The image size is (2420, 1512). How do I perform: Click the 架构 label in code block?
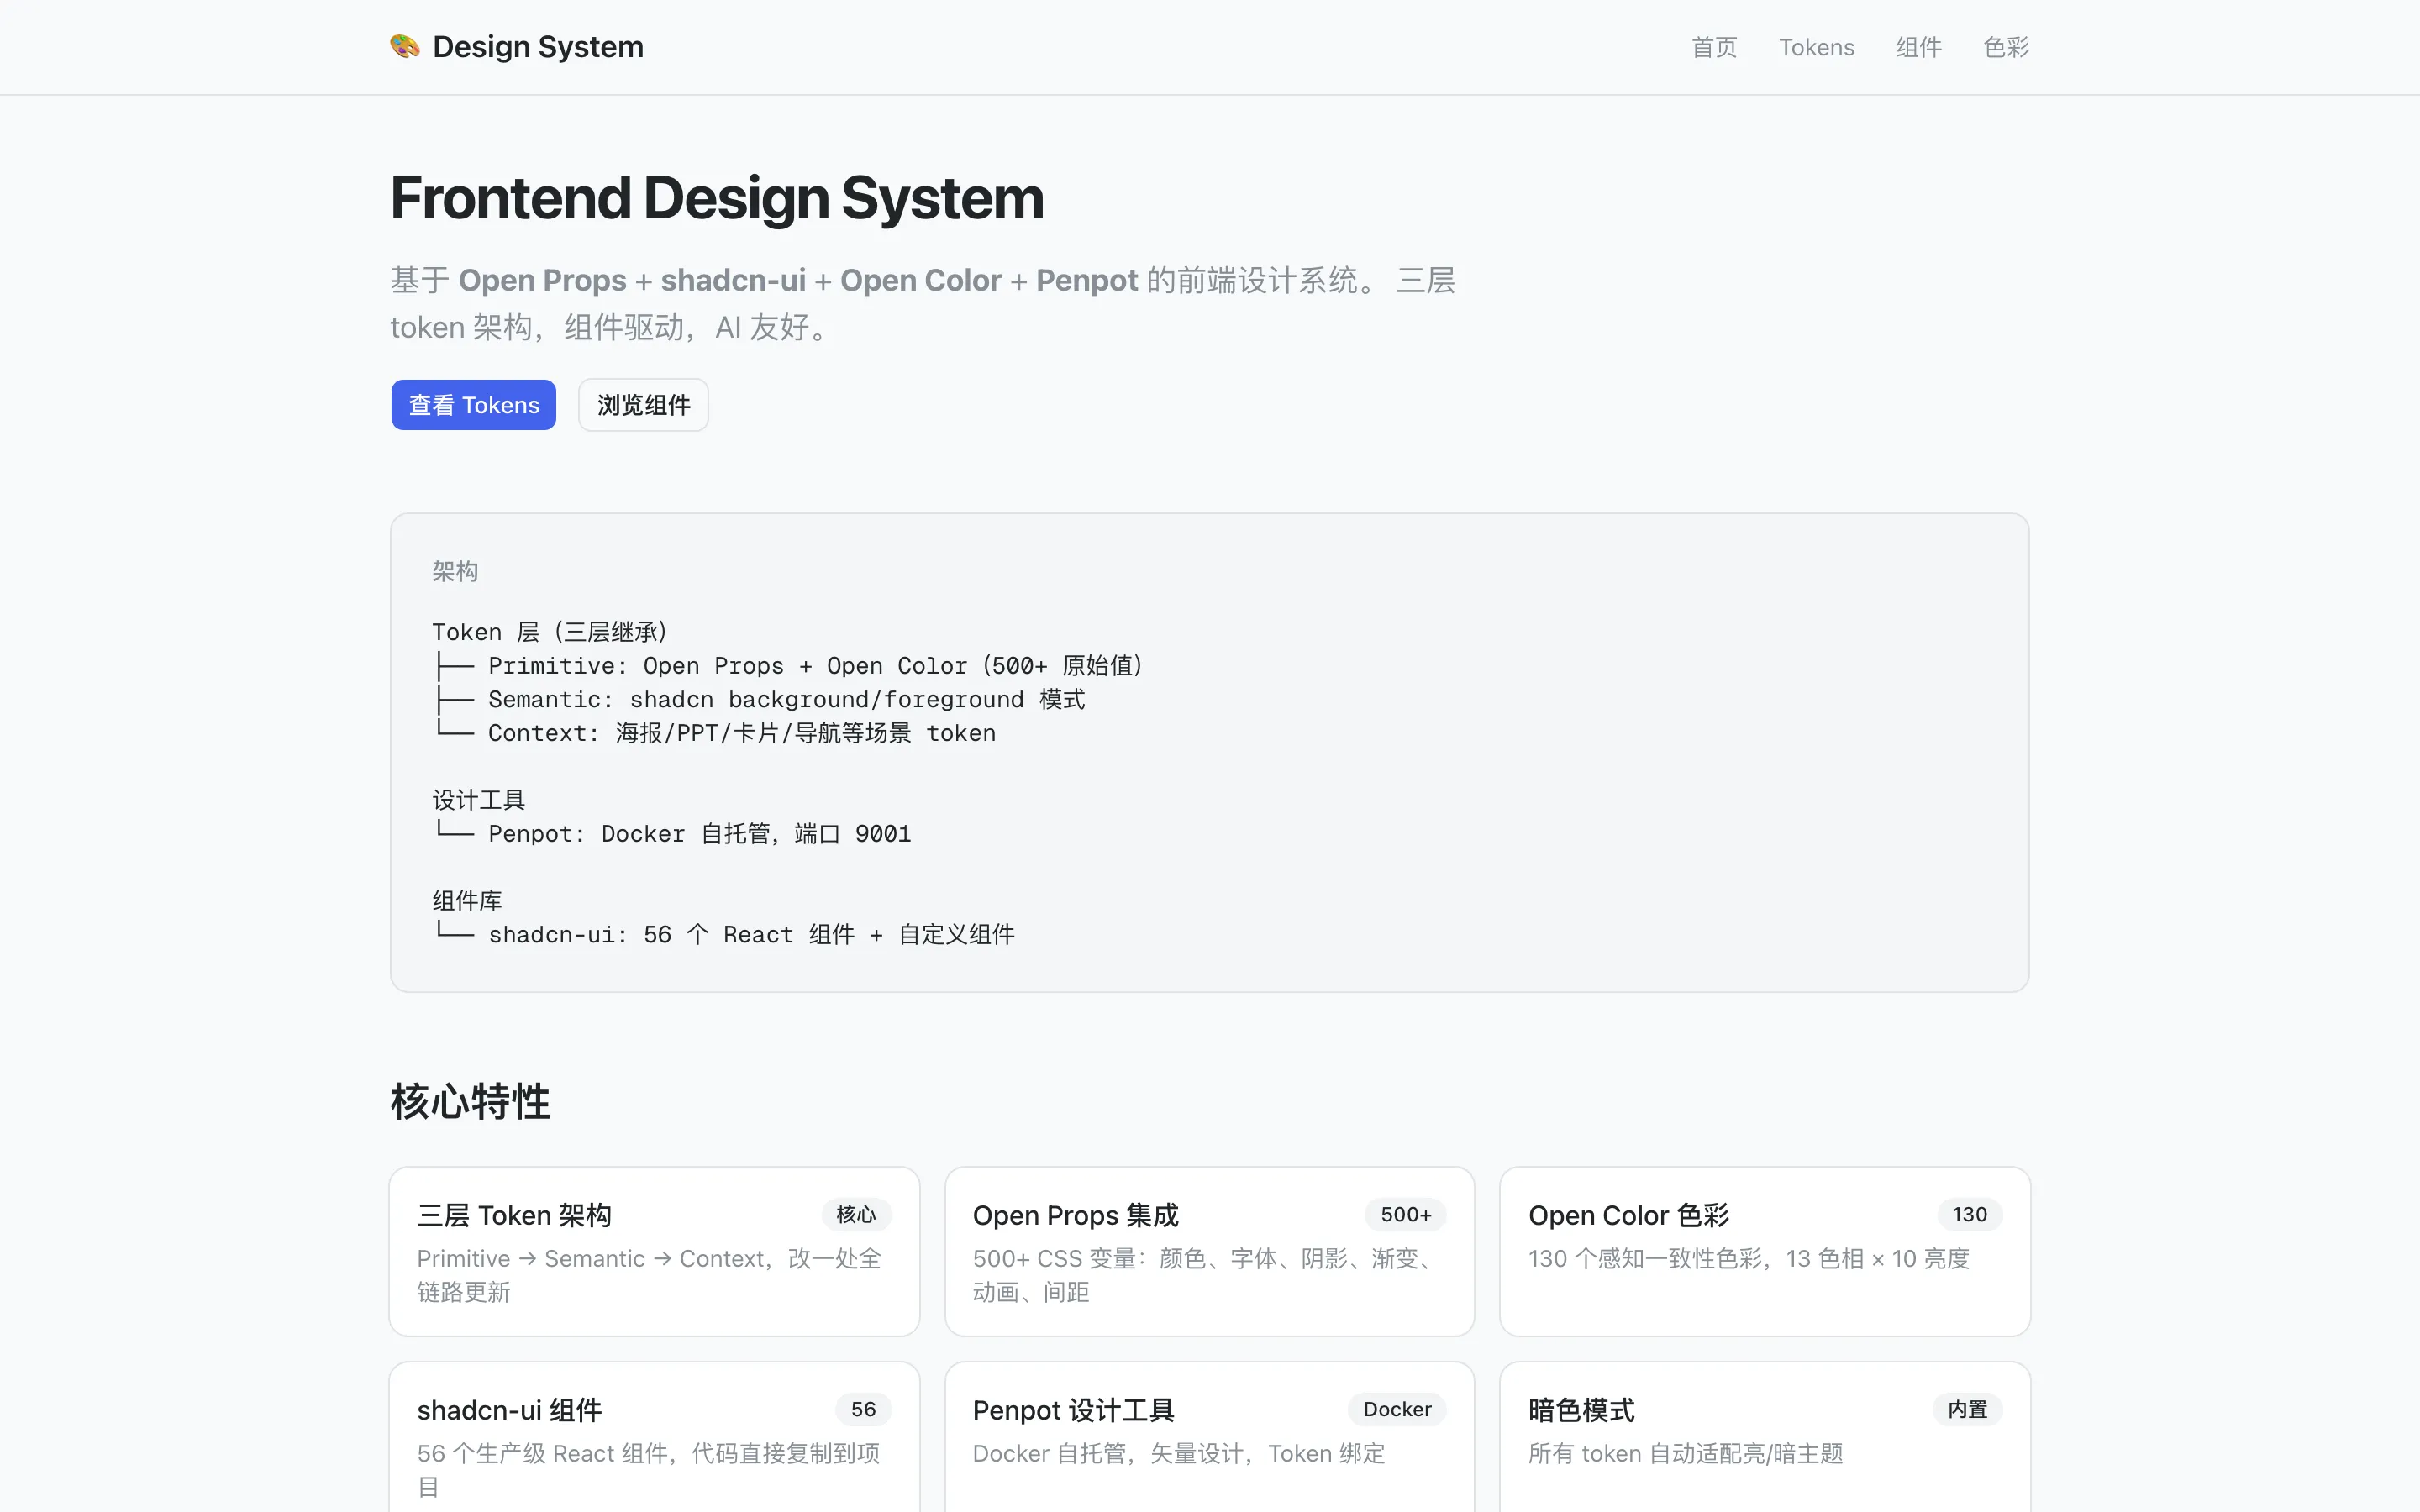click(455, 571)
